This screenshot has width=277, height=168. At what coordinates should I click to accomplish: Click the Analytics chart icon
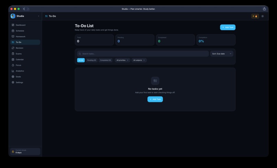point(13,71)
